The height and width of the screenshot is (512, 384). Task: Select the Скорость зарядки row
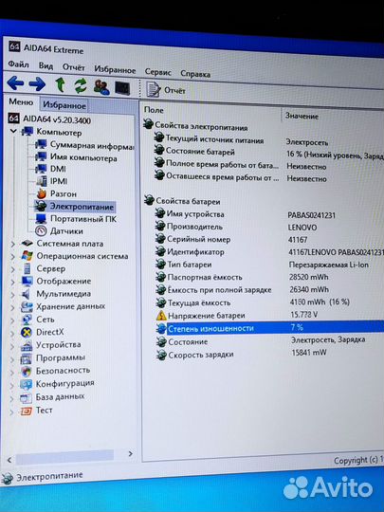[x=269, y=354]
